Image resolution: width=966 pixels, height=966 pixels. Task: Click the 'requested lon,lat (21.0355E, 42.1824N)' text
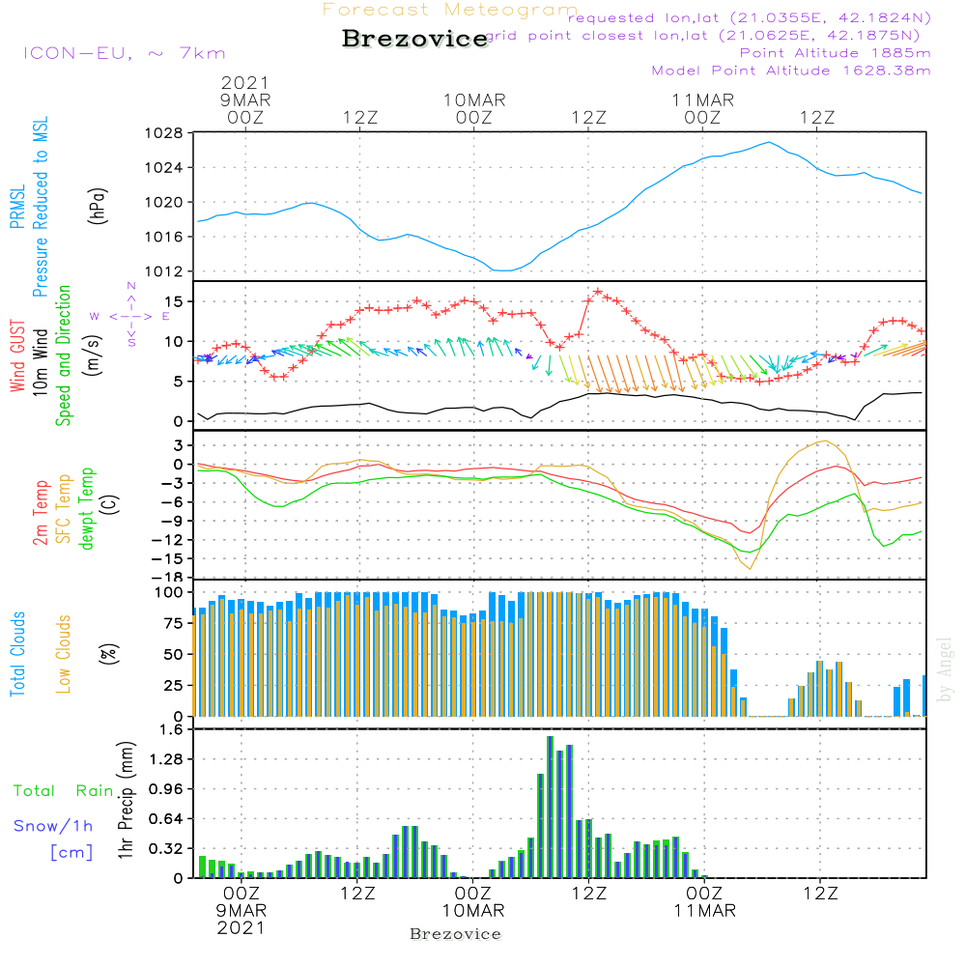tap(750, 17)
